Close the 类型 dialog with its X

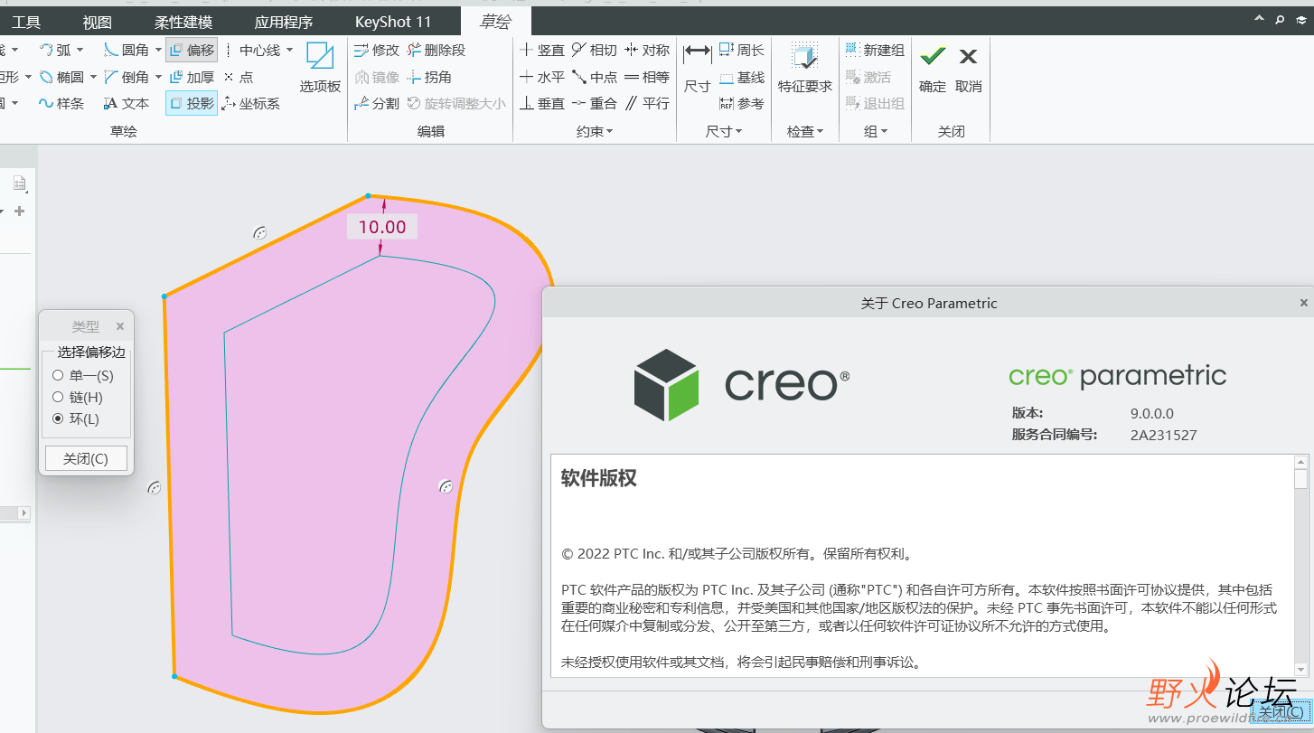(x=120, y=326)
